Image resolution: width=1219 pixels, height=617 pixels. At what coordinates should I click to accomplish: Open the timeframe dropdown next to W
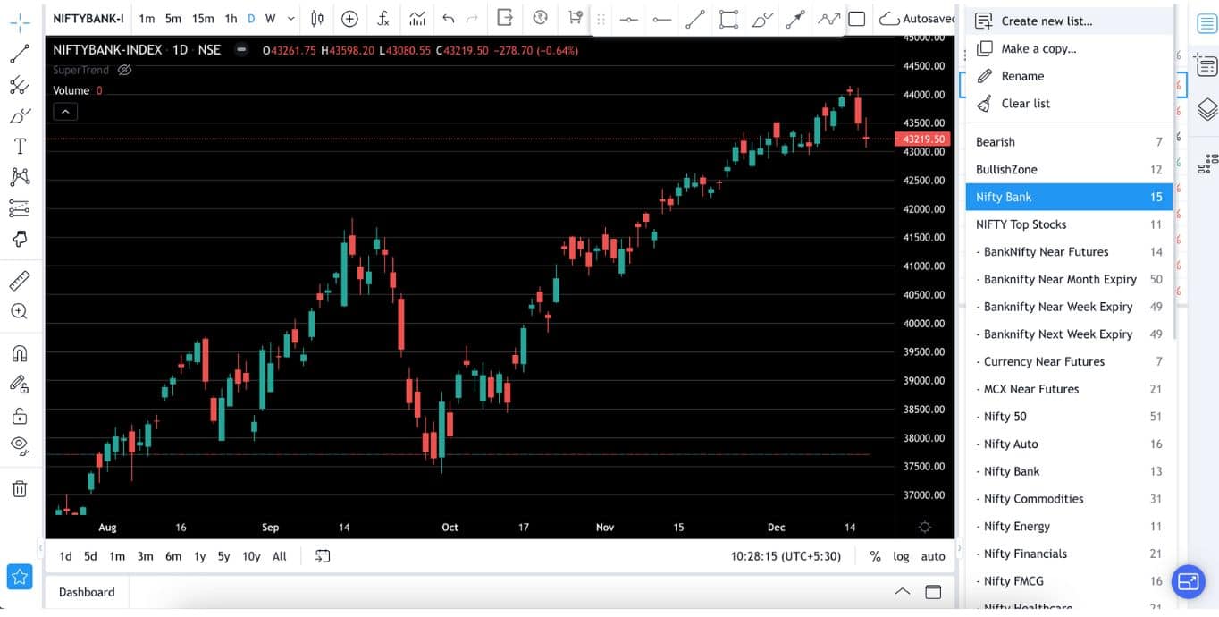click(290, 18)
